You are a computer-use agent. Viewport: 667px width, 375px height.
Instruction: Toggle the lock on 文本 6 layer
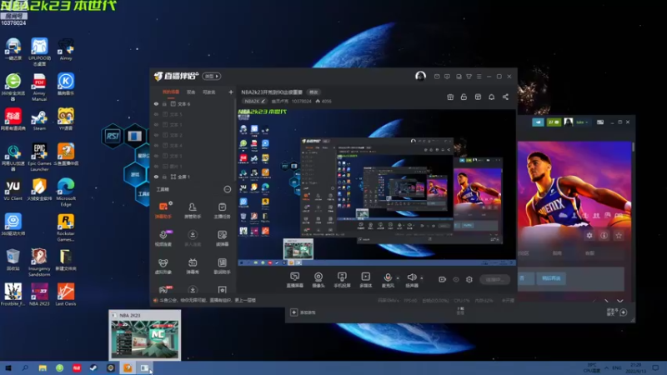(164, 103)
